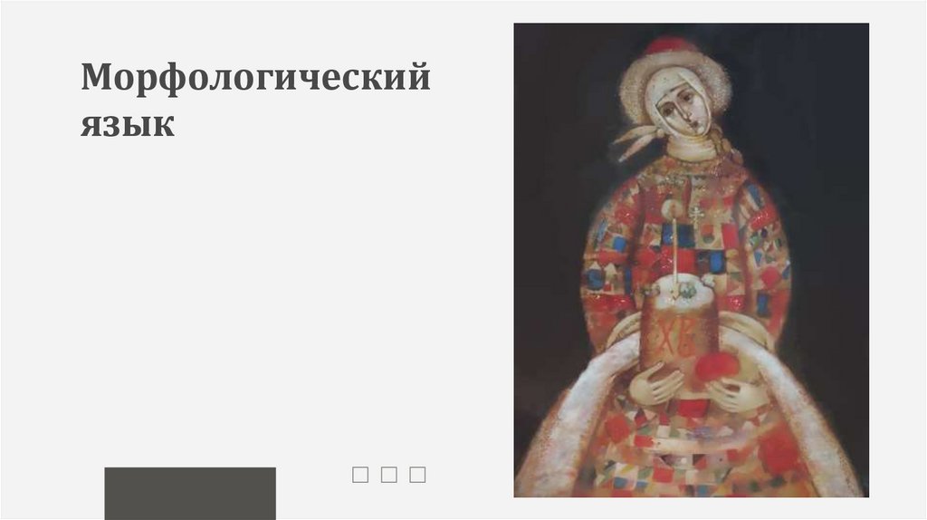Click the middle small square

click(389, 475)
